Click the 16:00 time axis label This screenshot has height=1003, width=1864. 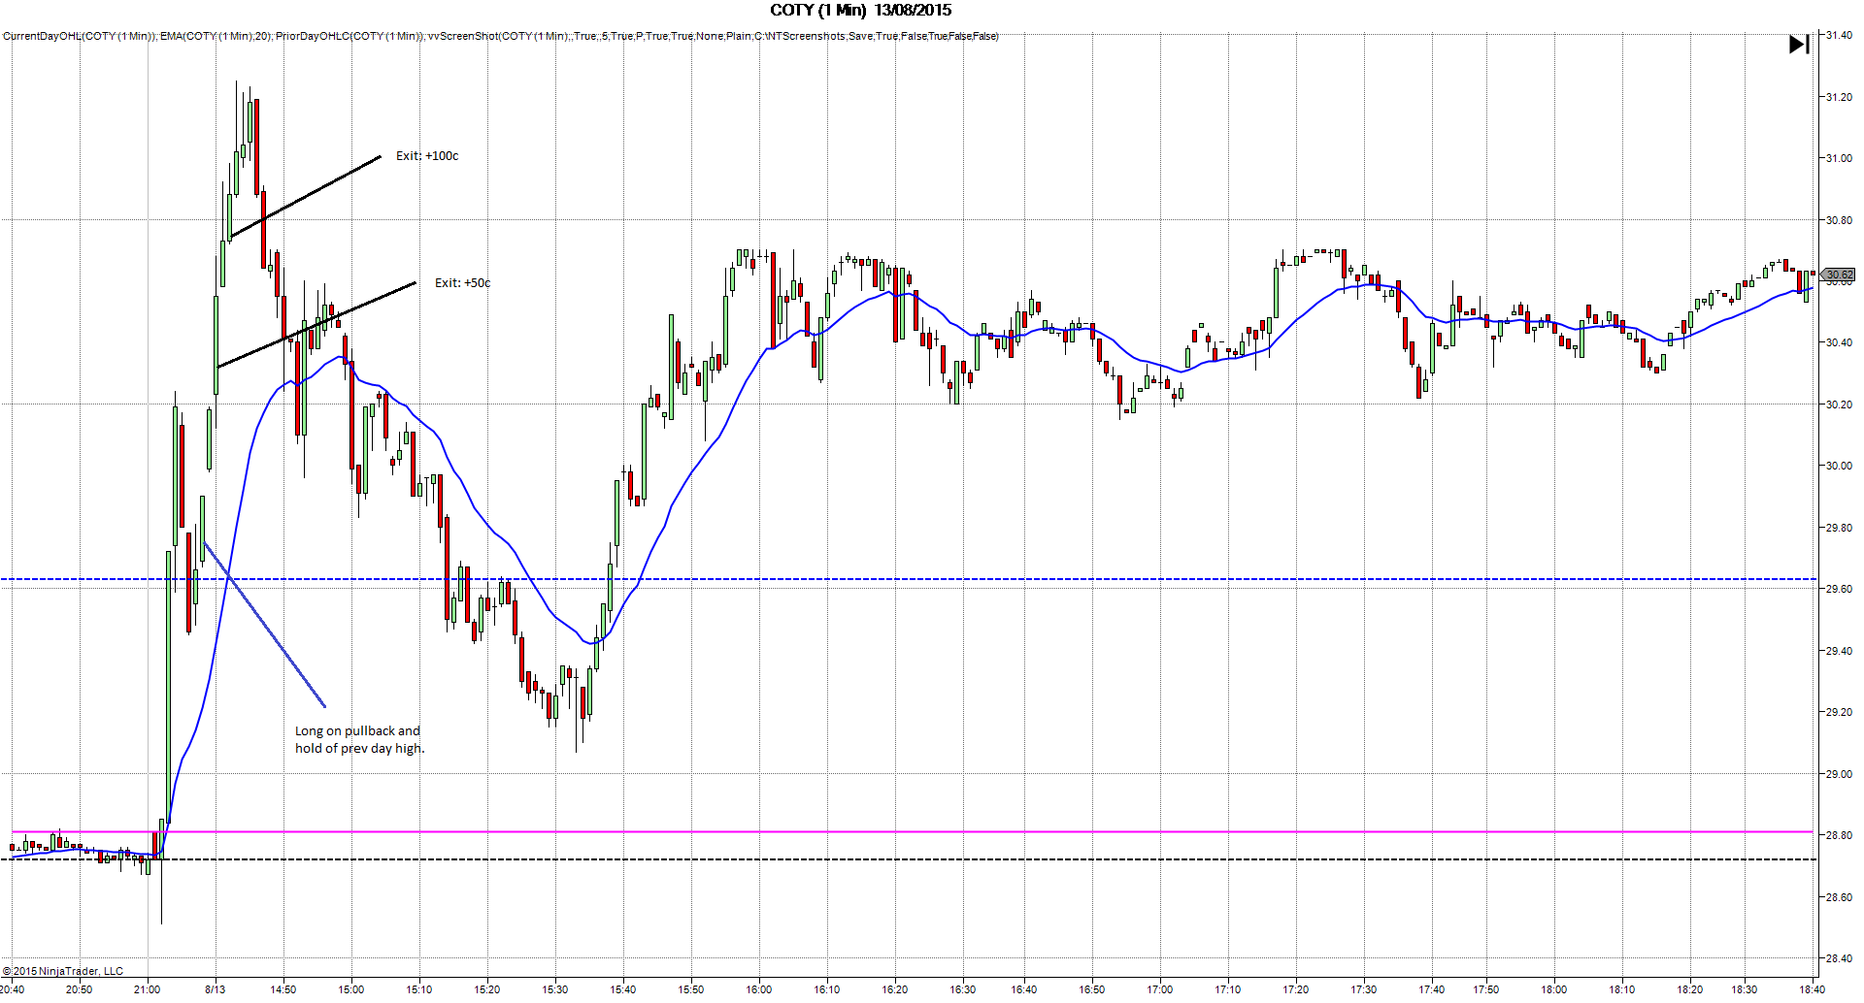pos(759,989)
